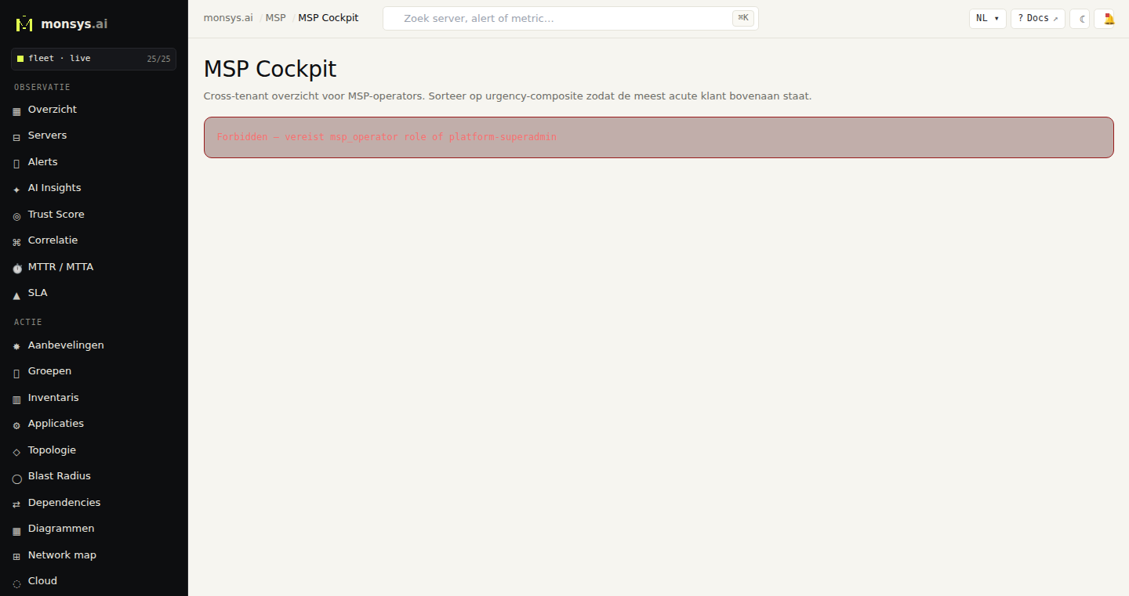Focus the Zoek server, alert of metric search field
The height and width of the screenshot is (596, 1129).
[x=571, y=19]
